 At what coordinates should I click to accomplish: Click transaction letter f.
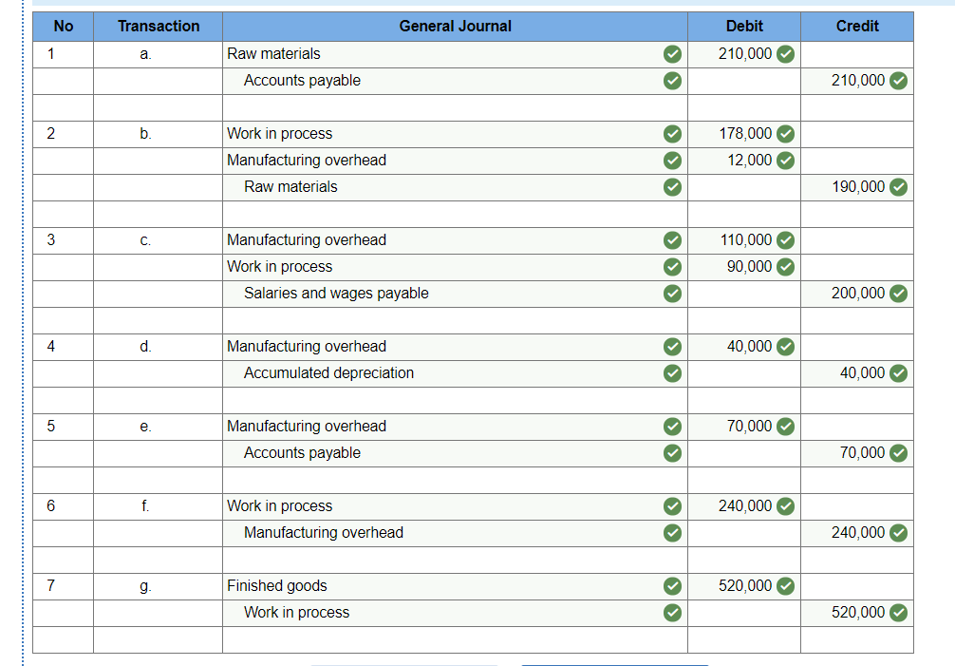(x=145, y=506)
